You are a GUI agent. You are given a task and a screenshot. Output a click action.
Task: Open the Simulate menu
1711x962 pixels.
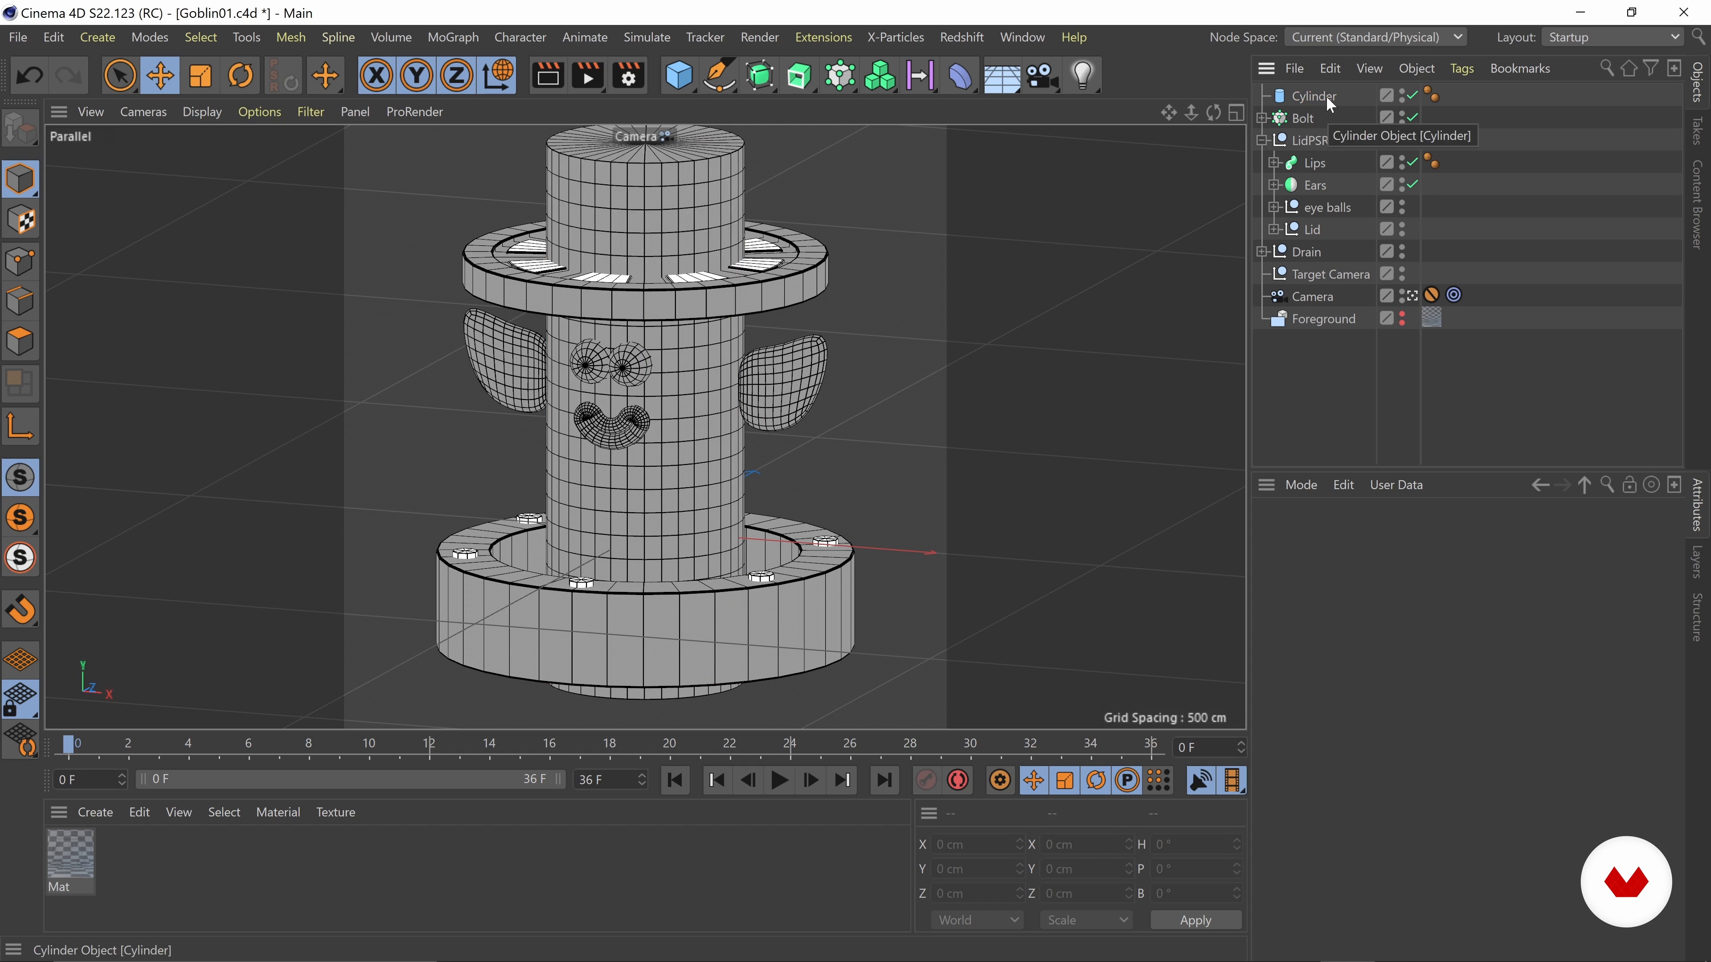pos(647,37)
